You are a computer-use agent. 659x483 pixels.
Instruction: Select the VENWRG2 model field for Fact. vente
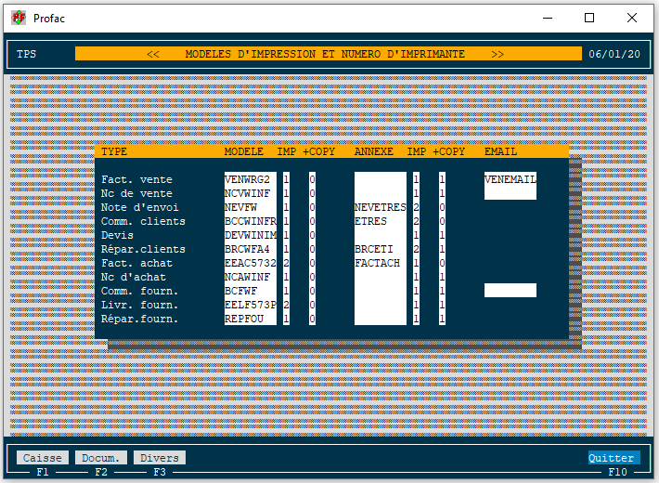(x=250, y=179)
